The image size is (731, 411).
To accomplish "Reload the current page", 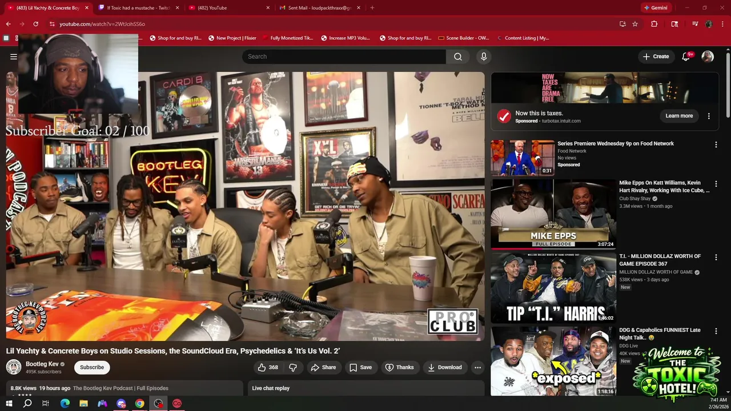I will pyautogui.click(x=35, y=24).
